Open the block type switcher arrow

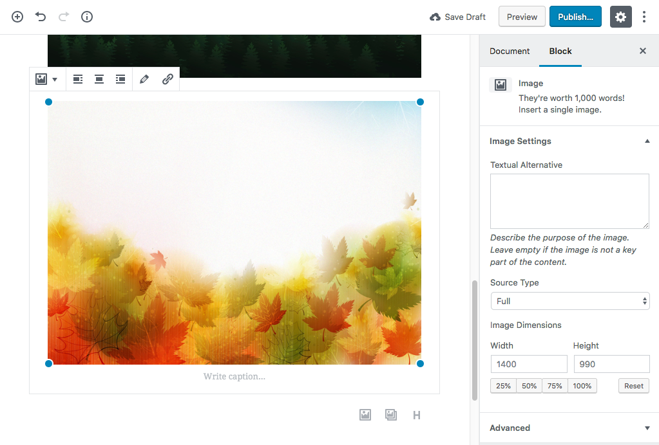[55, 79]
